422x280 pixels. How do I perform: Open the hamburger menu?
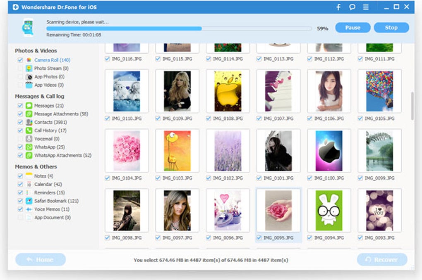pyautogui.click(x=366, y=7)
